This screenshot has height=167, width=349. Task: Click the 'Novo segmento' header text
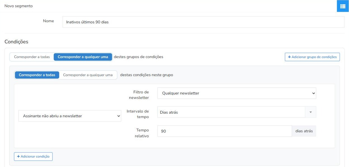click(19, 6)
